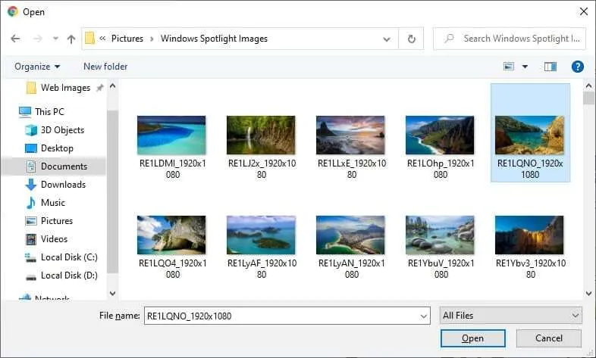
Task: Expand the address bar history dropdown
Action: tap(387, 39)
